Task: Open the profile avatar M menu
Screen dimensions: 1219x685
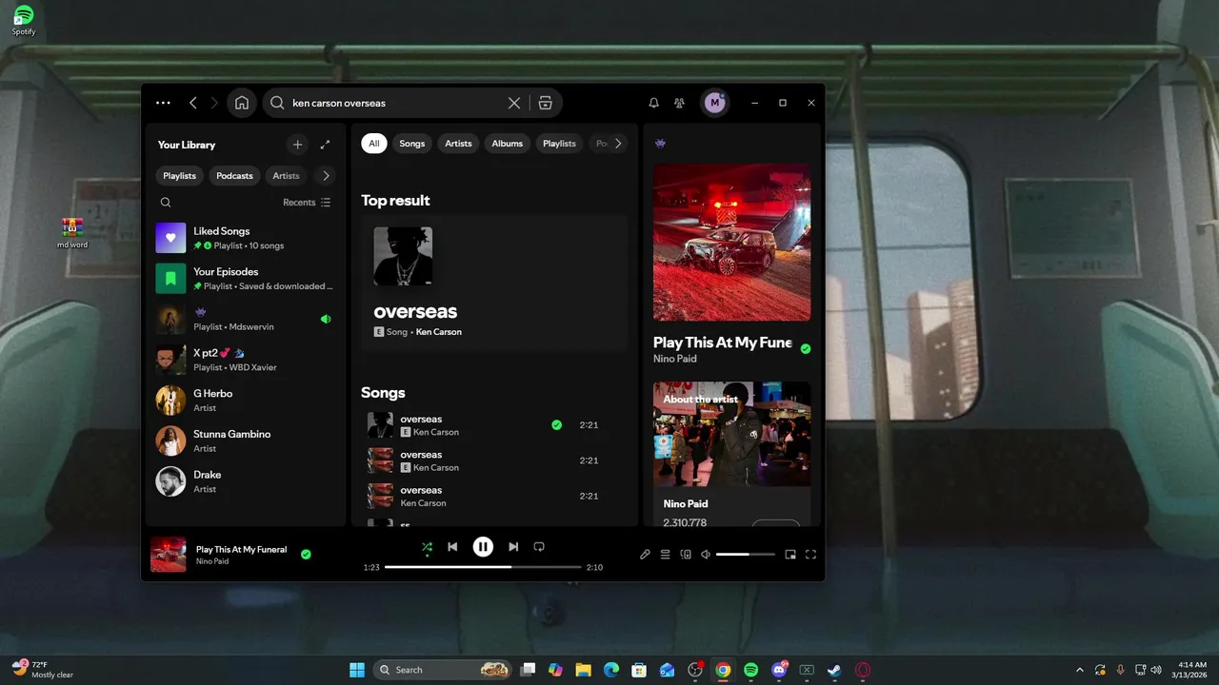Action: coord(715,103)
